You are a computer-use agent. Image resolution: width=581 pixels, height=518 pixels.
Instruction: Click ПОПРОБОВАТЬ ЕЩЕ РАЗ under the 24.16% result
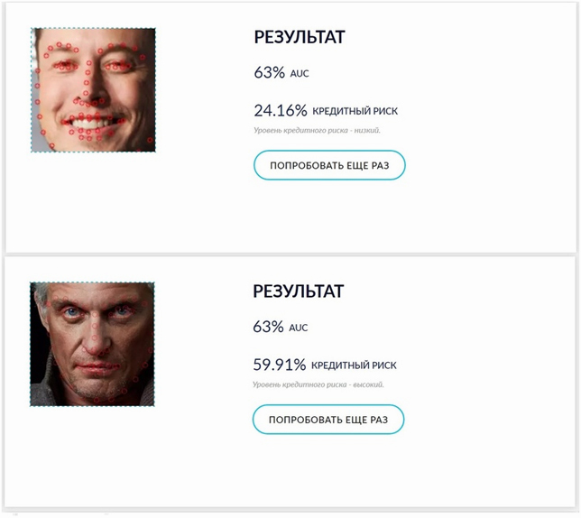point(329,165)
